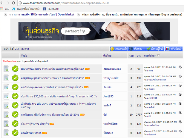This screenshot has width=184, height=138.
Task: Open author profile รอดโพธิ์ไทย
Action: [x=111, y=124]
